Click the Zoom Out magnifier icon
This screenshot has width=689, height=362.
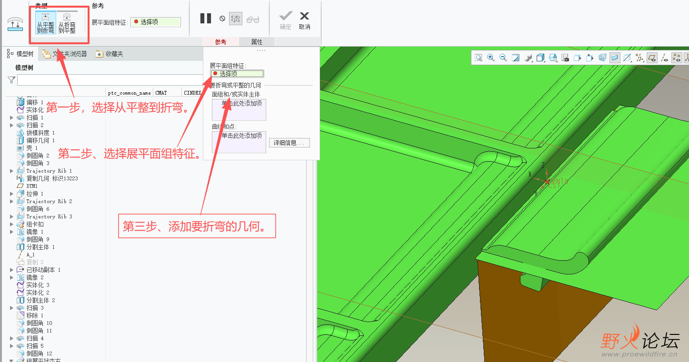[x=503, y=58]
